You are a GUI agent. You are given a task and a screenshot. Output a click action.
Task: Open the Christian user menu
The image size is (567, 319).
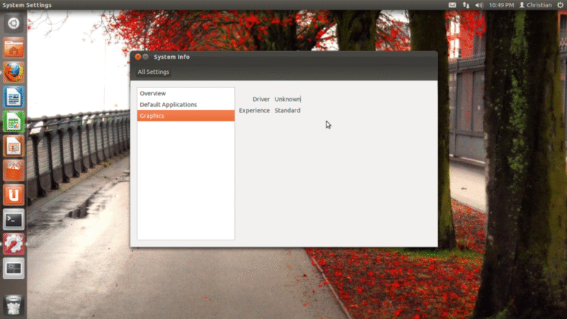(x=535, y=5)
